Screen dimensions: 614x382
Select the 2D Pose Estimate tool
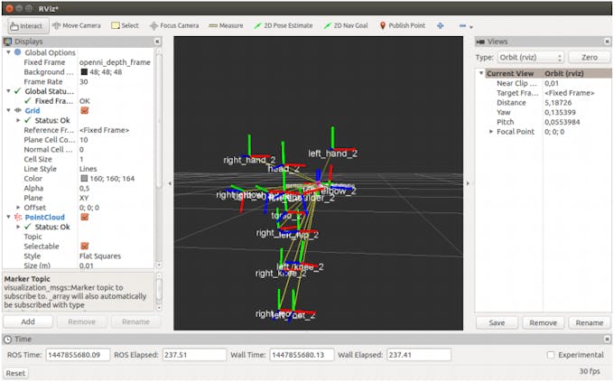(284, 25)
